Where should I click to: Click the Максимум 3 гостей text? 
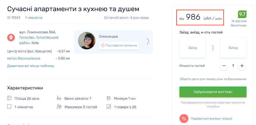(81, 107)
